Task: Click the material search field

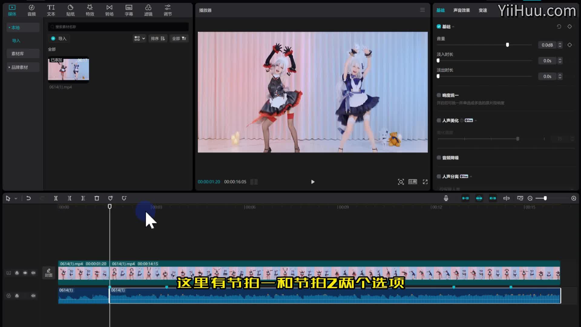Action: 118,27
